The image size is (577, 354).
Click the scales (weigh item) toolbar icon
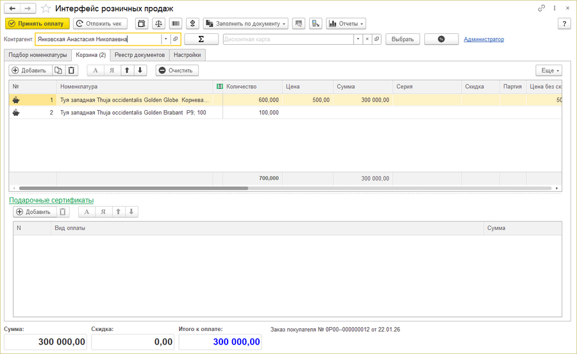[x=158, y=24]
